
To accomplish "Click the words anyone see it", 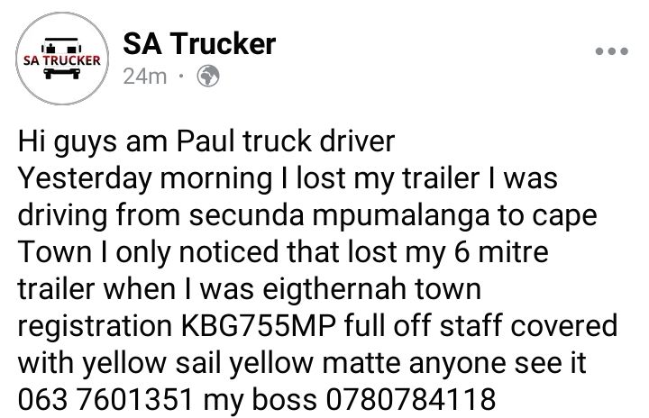I will tap(498, 363).
